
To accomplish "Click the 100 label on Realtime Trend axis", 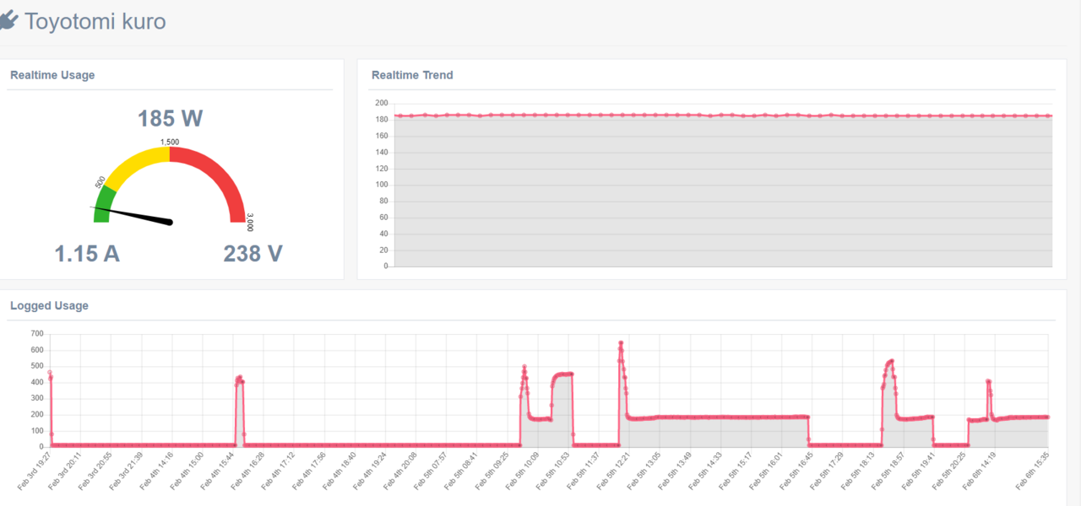I will click(381, 185).
